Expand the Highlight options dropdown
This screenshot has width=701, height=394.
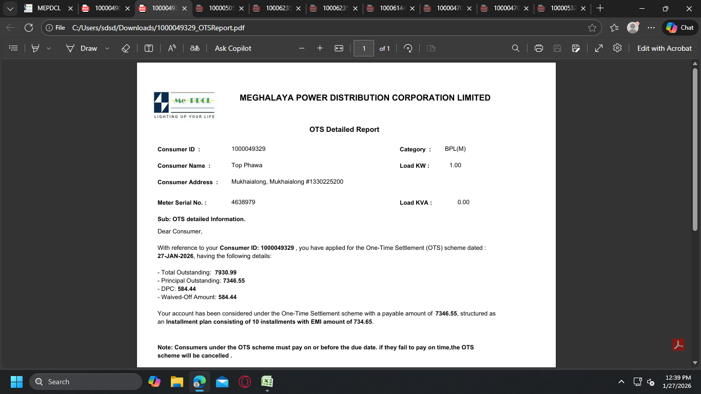(49, 48)
